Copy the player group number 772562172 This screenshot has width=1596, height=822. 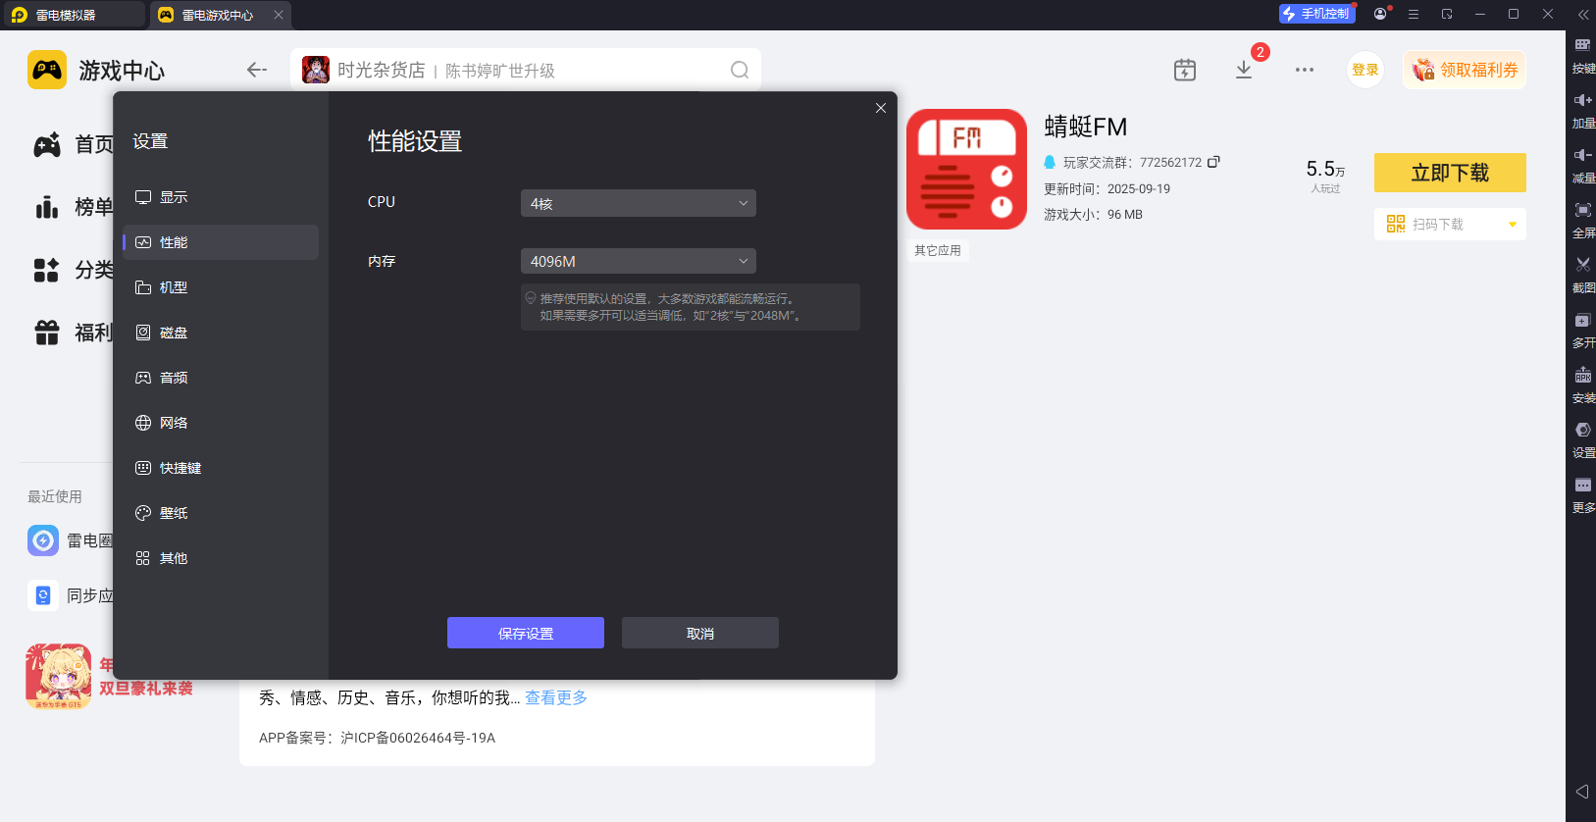point(1213,162)
